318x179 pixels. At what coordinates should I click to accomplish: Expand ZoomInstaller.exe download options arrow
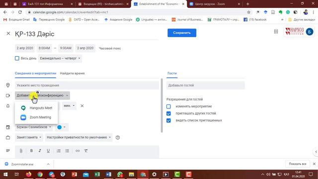(48, 164)
